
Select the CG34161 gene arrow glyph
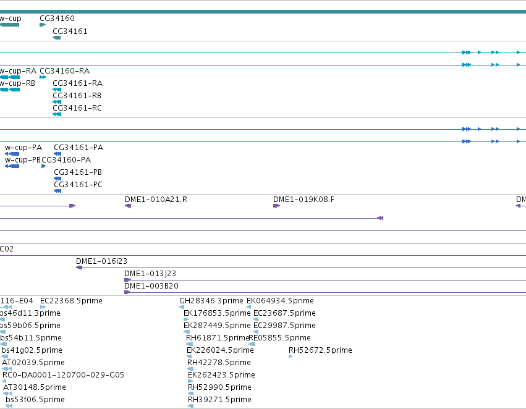(x=57, y=38)
